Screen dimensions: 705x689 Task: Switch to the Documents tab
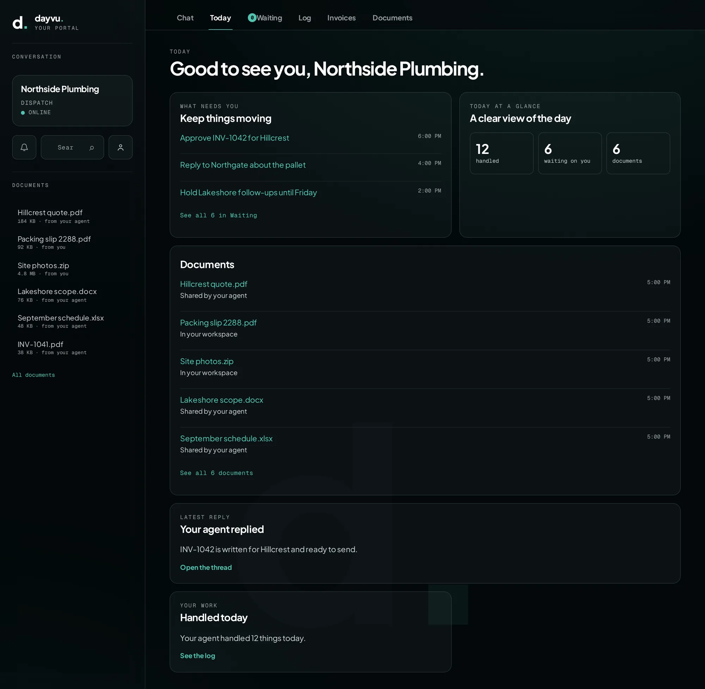point(392,18)
